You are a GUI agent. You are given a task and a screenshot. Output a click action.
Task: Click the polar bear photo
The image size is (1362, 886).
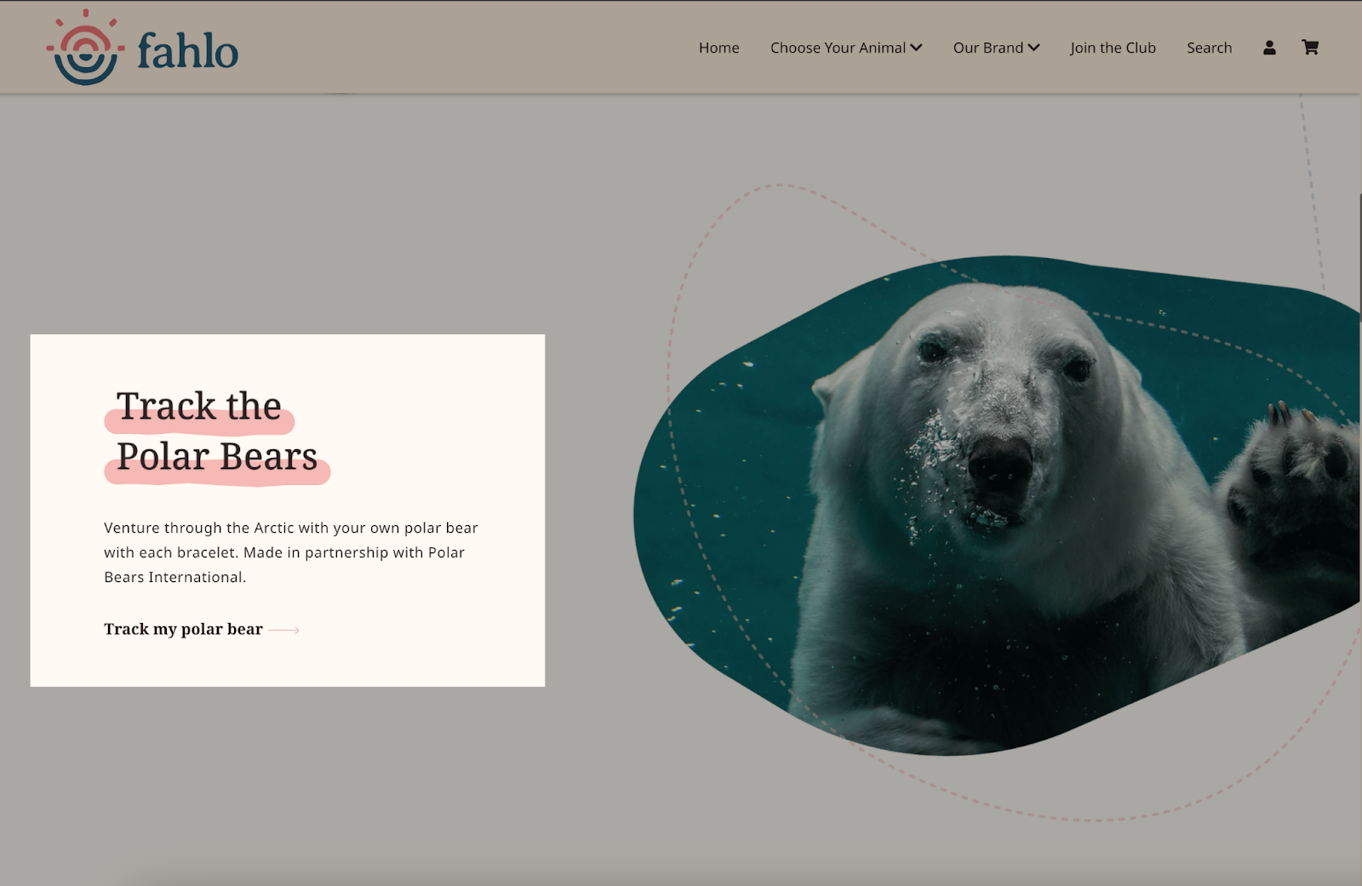point(998,506)
